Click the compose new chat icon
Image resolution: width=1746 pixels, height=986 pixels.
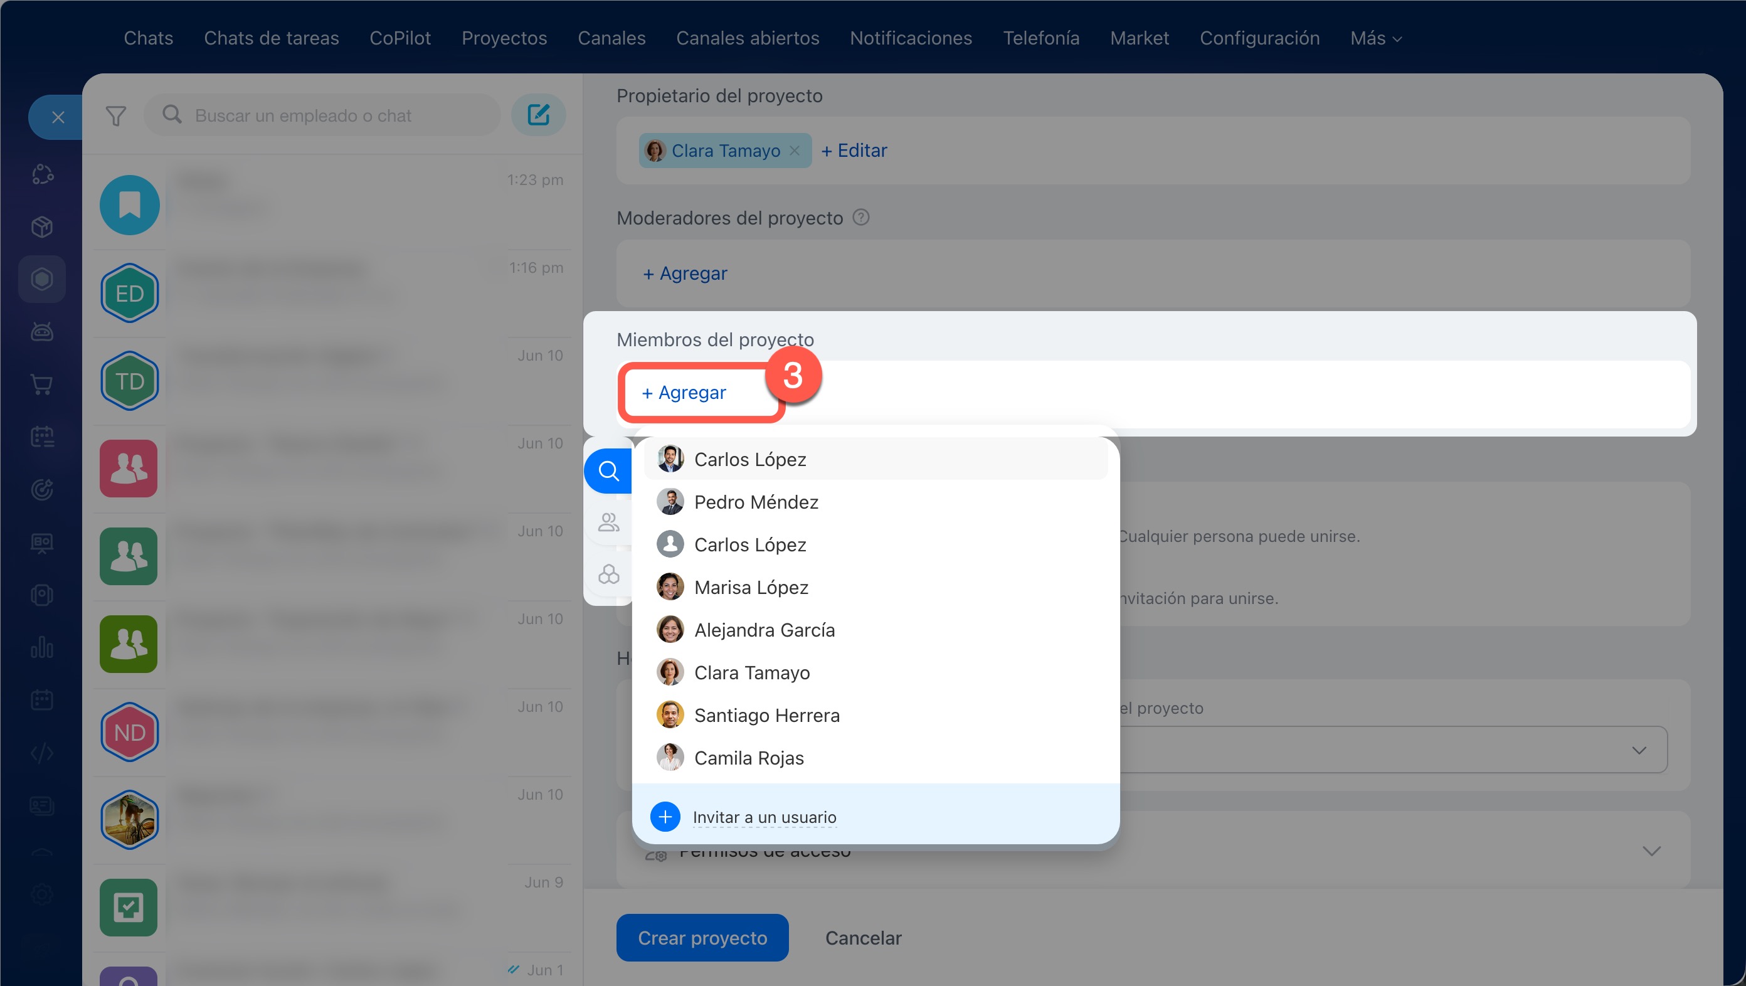tap(538, 115)
